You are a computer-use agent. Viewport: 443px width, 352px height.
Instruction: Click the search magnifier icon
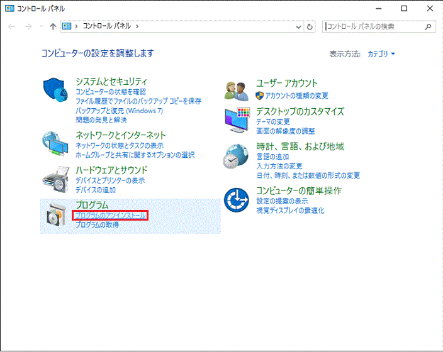(x=428, y=26)
